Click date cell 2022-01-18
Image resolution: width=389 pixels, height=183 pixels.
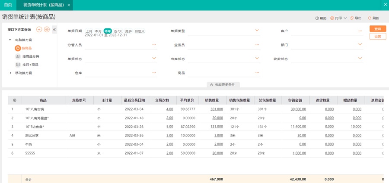coord(134,118)
